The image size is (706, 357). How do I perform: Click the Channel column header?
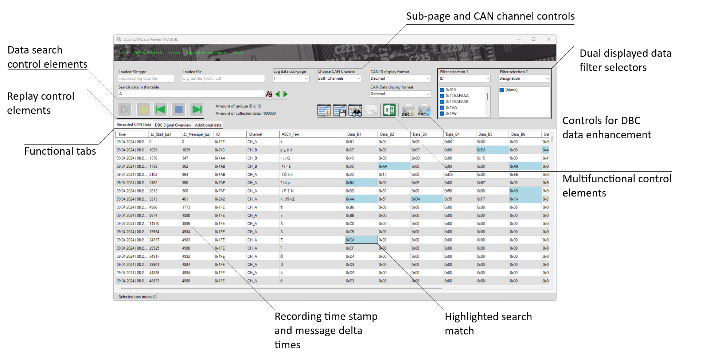pos(263,134)
